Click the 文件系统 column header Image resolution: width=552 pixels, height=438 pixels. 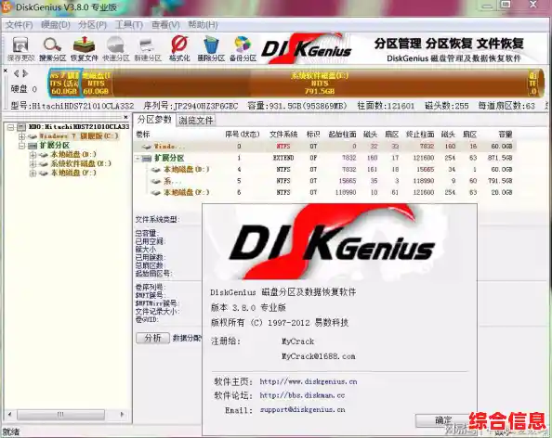tap(283, 135)
